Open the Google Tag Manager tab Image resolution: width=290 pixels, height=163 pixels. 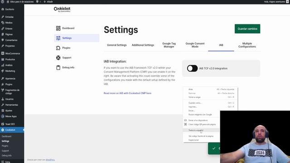tap(169, 45)
